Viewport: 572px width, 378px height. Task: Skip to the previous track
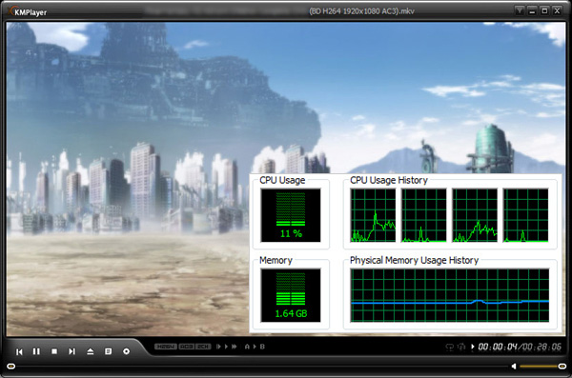coord(19,351)
